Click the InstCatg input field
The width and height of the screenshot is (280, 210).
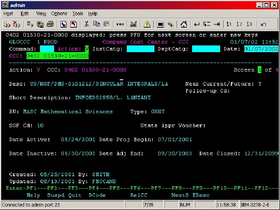tap(140, 49)
